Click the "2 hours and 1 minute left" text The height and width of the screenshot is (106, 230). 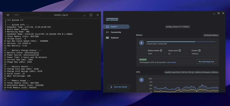157,44
